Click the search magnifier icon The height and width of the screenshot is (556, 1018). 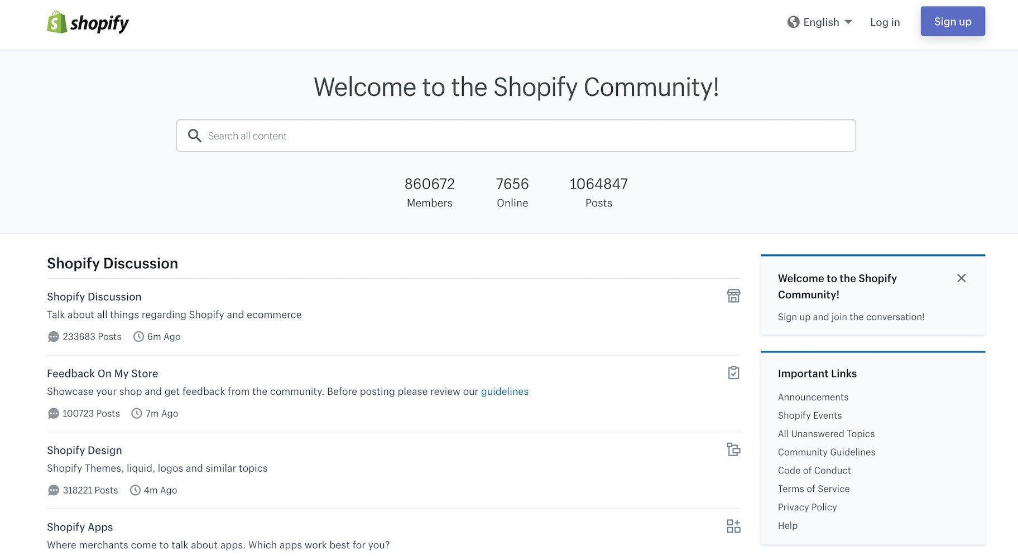point(195,136)
